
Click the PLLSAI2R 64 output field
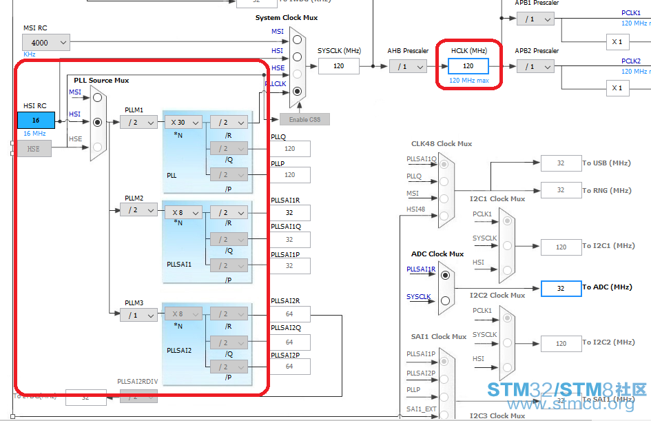click(x=290, y=314)
